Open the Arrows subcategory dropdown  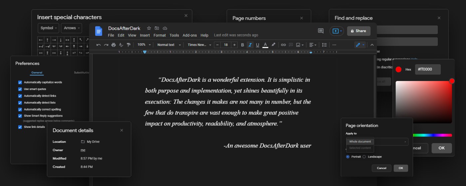coord(71,28)
